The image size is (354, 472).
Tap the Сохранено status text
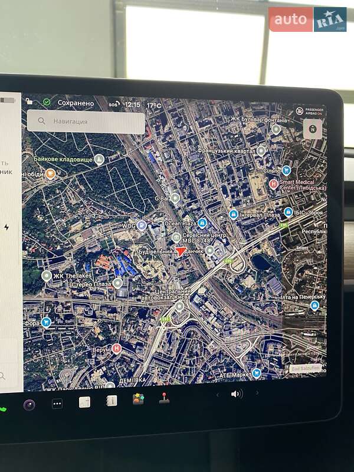(x=76, y=103)
